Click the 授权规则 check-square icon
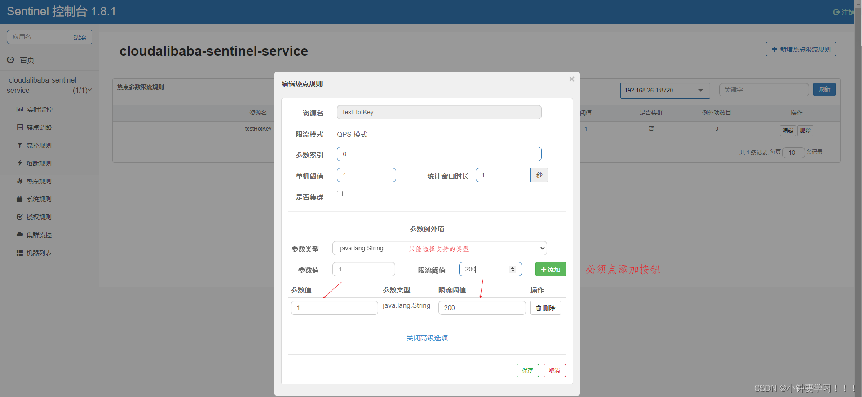The height and width of the screenshot is (397, 862). click(20, 217)
